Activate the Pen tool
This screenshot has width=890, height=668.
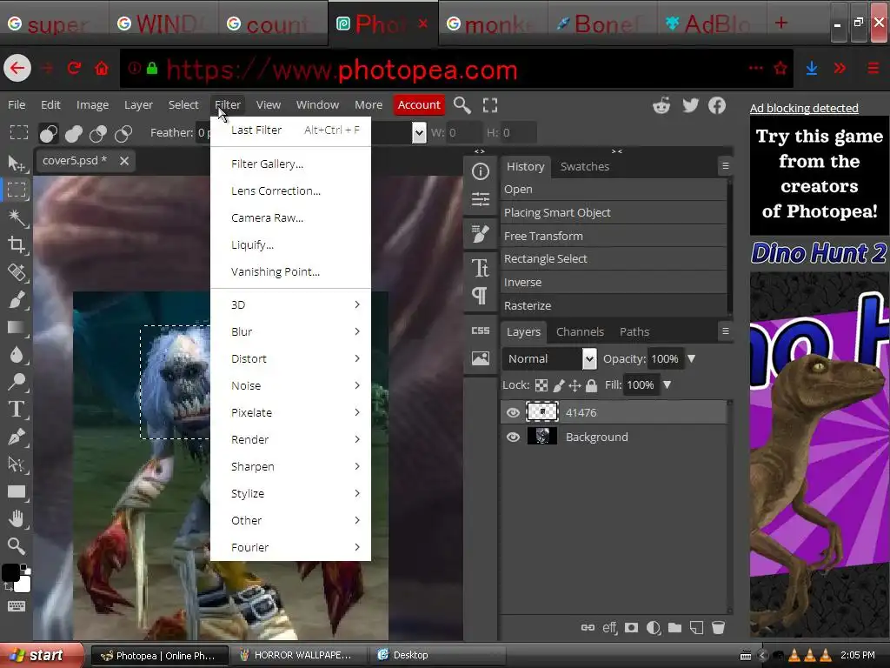click(x=17, y=437)
